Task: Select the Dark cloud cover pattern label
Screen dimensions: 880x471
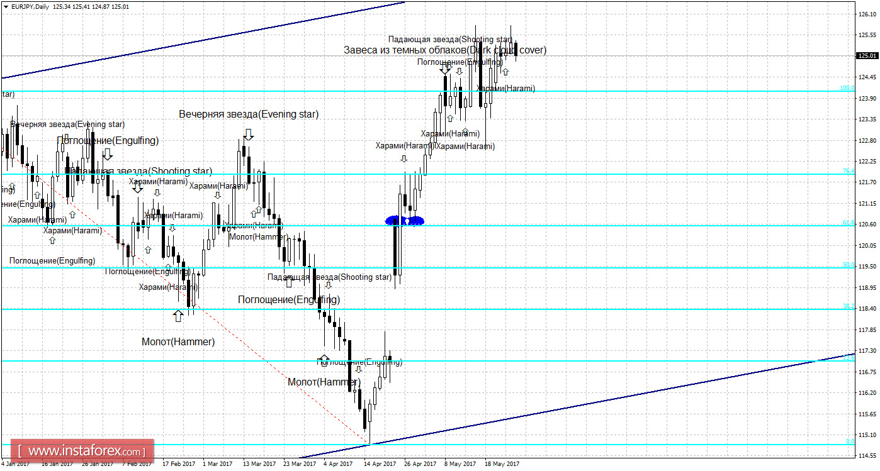Action: pyautogui.click(x=445, y=50)
